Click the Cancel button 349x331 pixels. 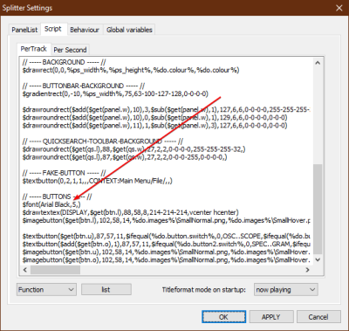[x=318, y=317]
